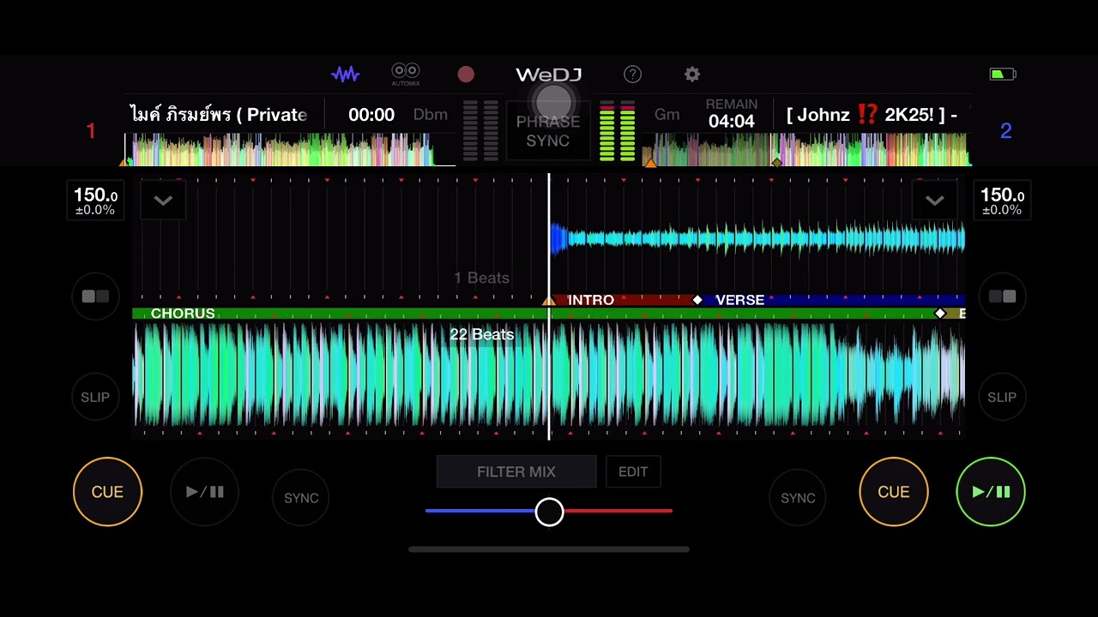Open deck 2 tempo 150.0 display
Image resolution: width=1098 pixels, height=617 pixels.
pos(1002,201)
